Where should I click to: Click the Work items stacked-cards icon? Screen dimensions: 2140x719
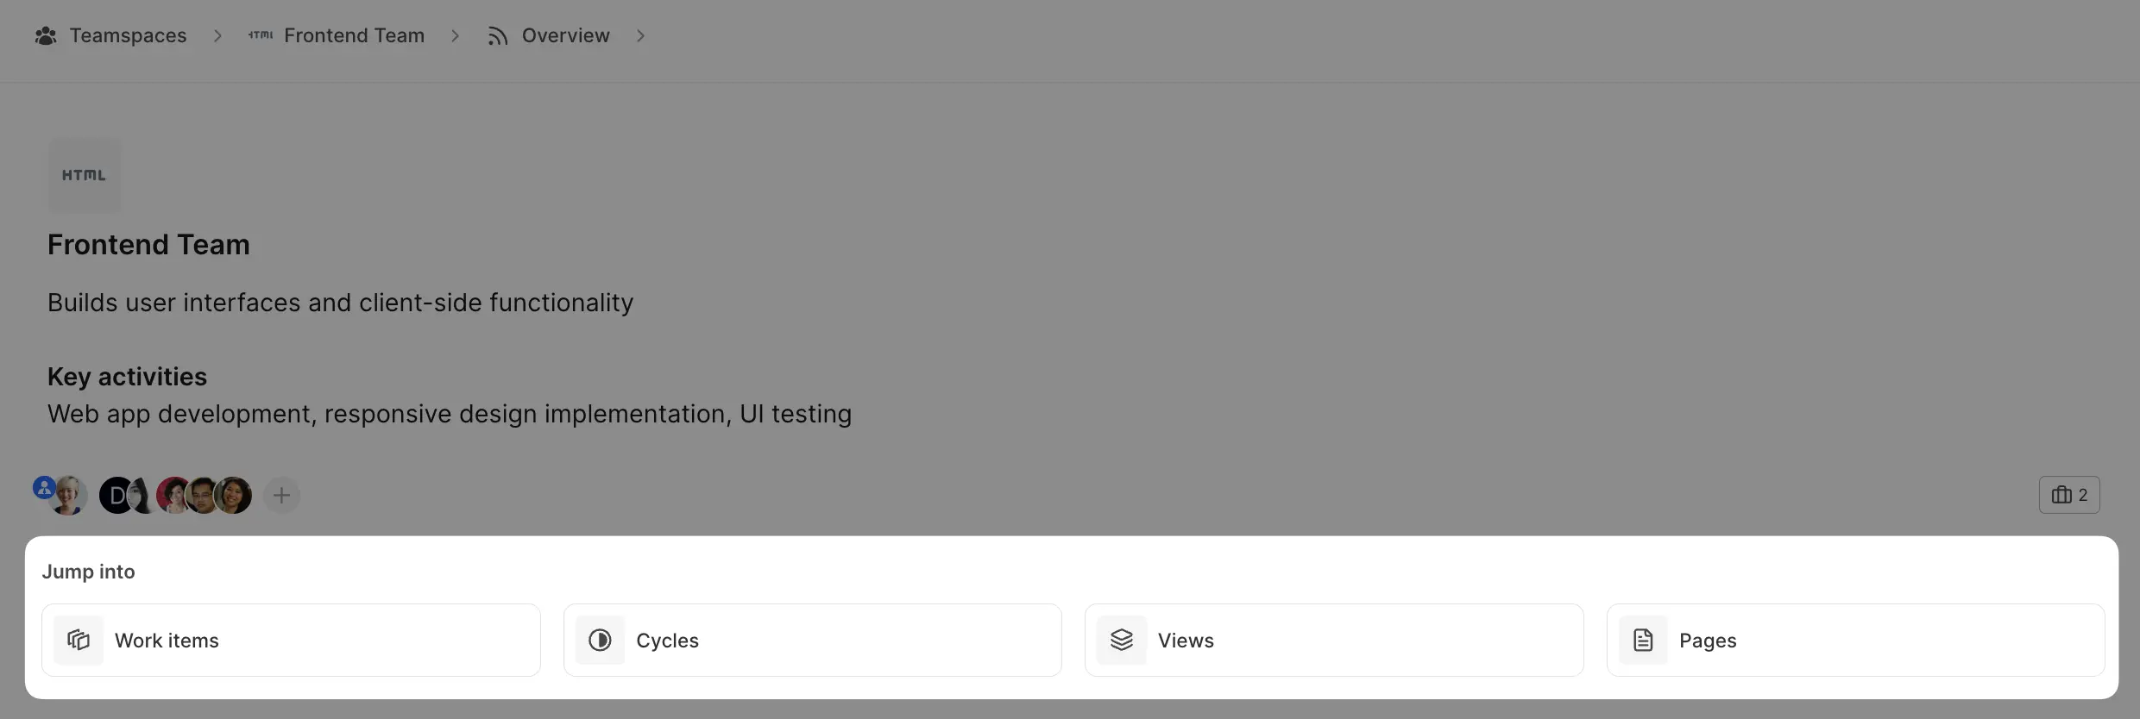(79, 640)
